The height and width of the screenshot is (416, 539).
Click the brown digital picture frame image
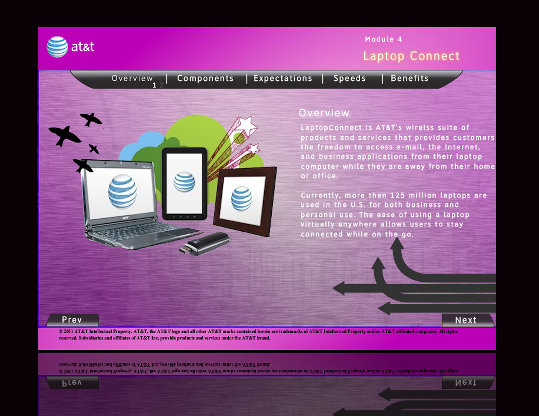pyautogui.click(x=245, y=201)
